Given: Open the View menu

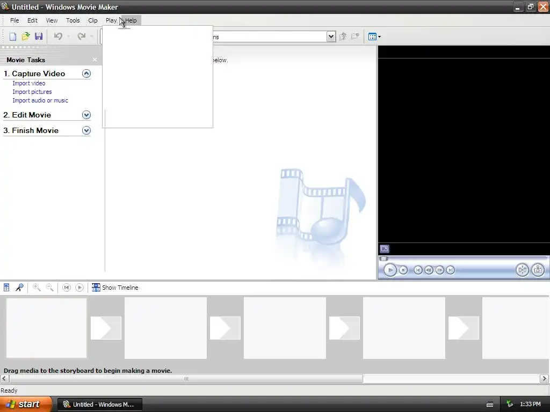Looking at the screenshot, I should [x=52, y=20].
